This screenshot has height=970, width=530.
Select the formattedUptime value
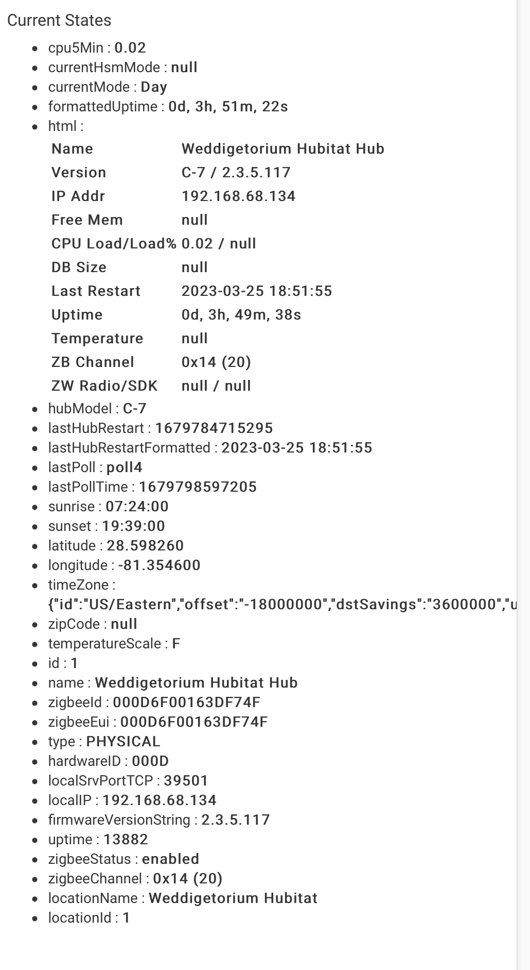point(228,107)
